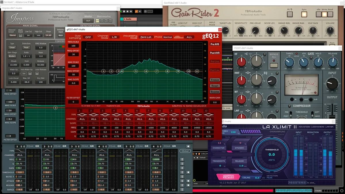Select the 8x oversampling icon in Impress
Image resolution: width=345 pixels, height=194 pixels.
pyautogui.click(x=110, y=21)
